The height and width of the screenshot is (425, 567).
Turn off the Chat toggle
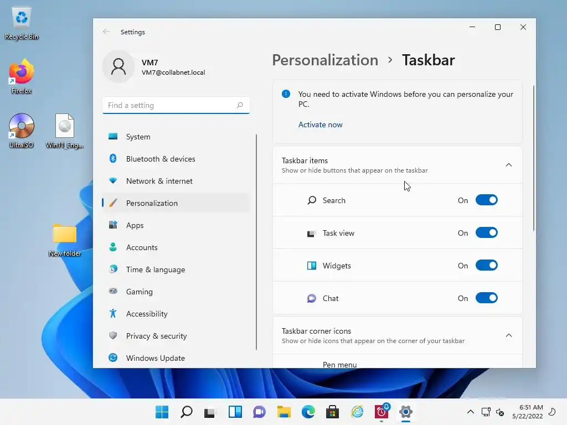tap(486, 298)
